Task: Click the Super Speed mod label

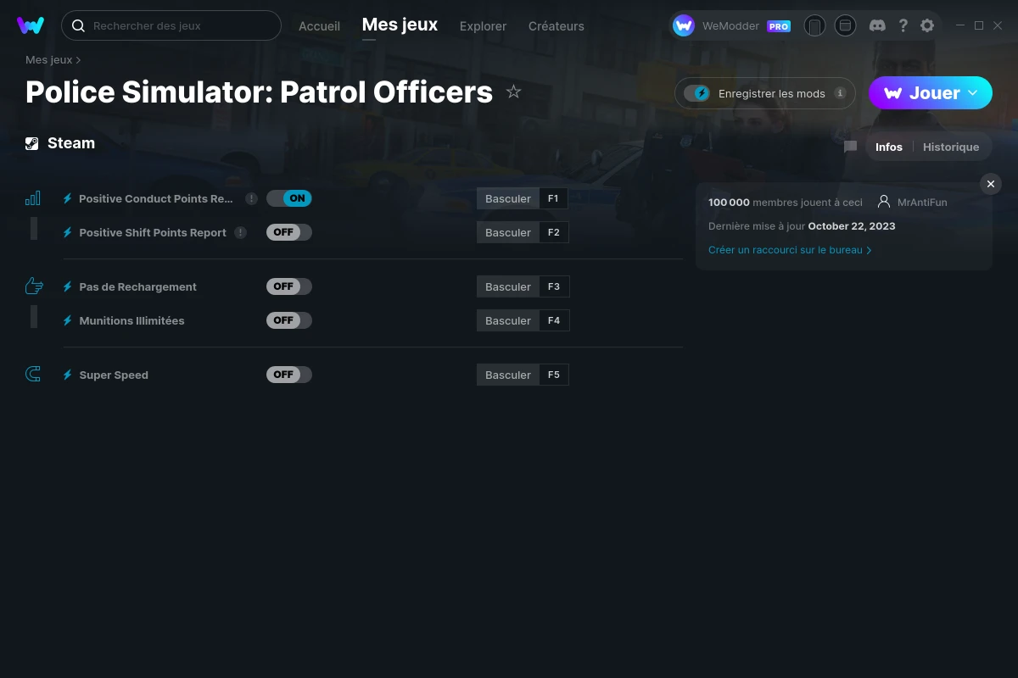Action: [x=114, y=375]
